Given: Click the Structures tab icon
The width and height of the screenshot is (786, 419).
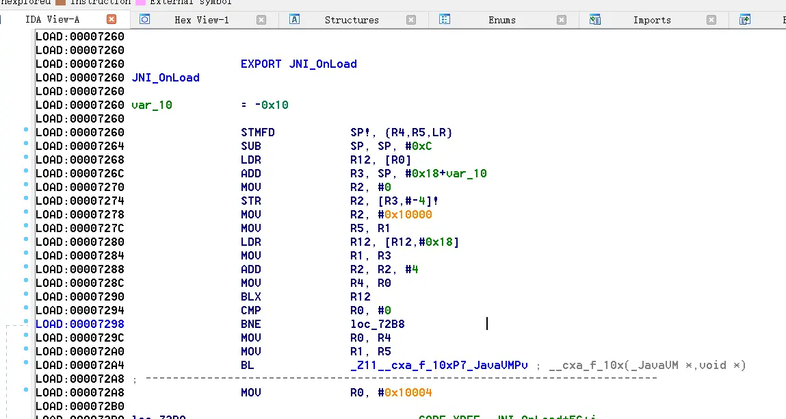Looking at the screenshot, I should tap(295, 19).
